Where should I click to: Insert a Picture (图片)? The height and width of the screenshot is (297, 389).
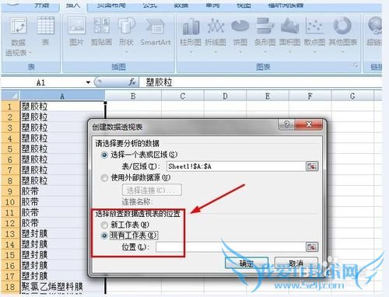point(76,32)
